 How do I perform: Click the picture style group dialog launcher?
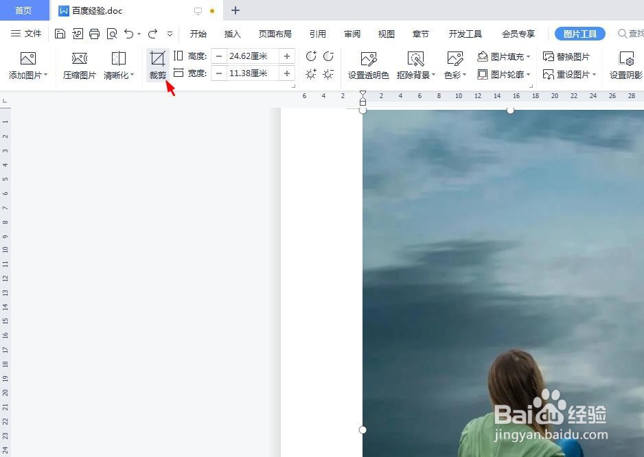point(531,86)
